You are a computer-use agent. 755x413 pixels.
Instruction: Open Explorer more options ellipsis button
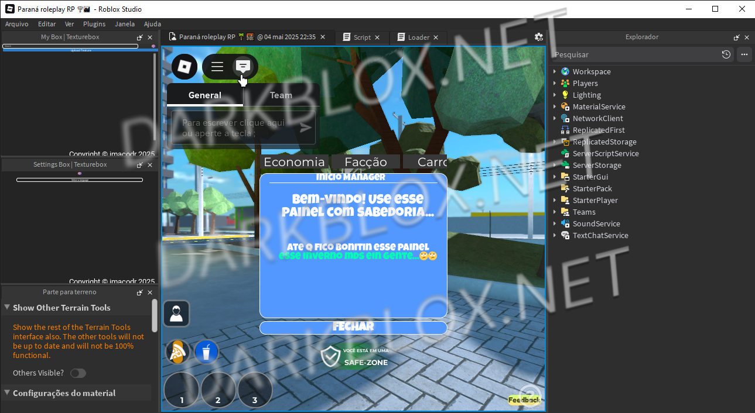pyautogui.click(x=744, y=54)
